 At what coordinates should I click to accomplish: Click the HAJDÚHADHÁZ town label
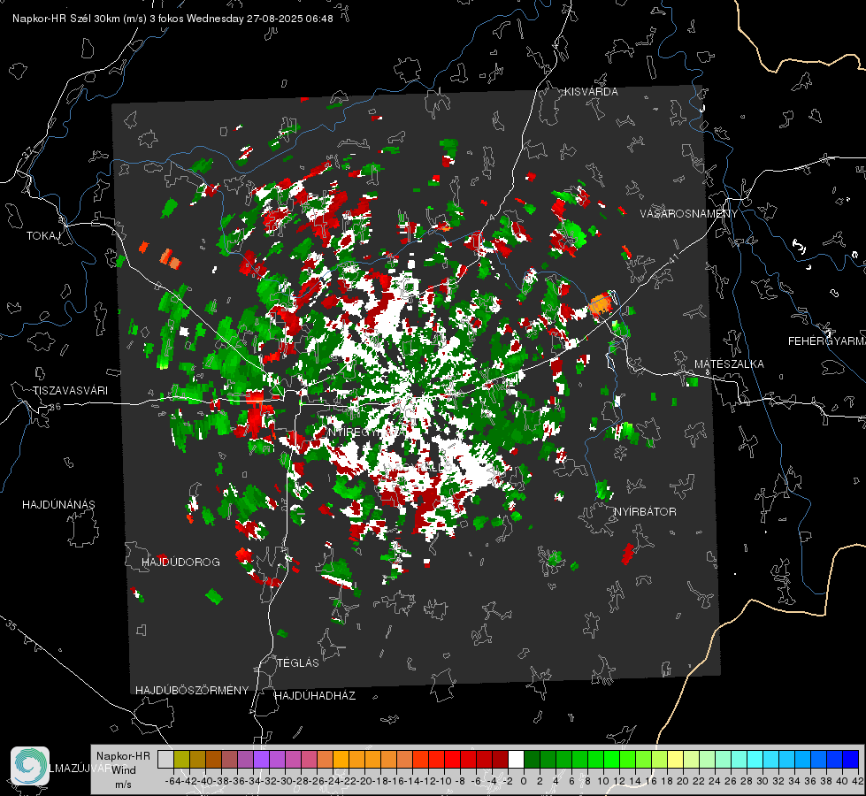pos(316,695)
